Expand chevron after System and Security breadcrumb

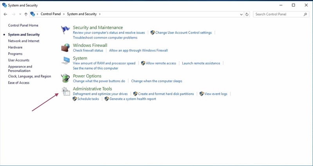click(x=100, y=14)
